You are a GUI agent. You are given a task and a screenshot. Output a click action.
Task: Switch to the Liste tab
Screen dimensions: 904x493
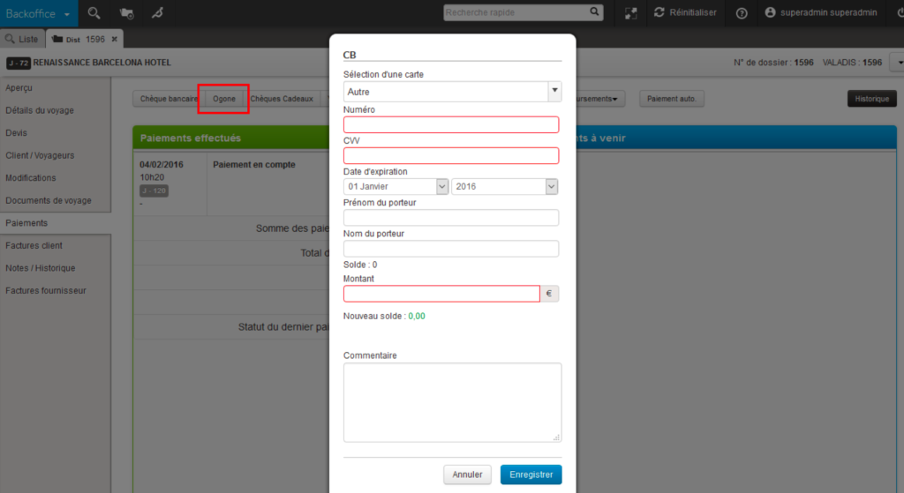tap(22, 40)
